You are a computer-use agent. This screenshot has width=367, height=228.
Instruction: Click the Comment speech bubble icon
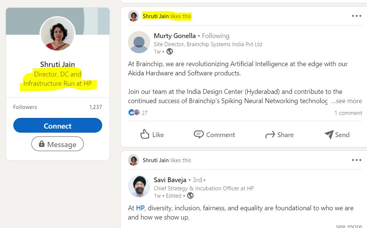click(199, 135)
